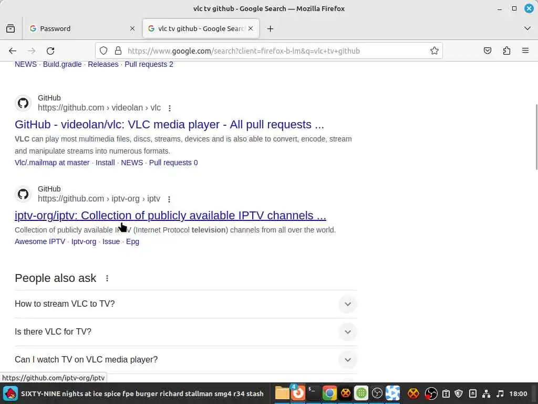Image resolution: width=538 pixels, height=404 pixels.
Task: Go back to the previous page
Action: tap(13, 51)
